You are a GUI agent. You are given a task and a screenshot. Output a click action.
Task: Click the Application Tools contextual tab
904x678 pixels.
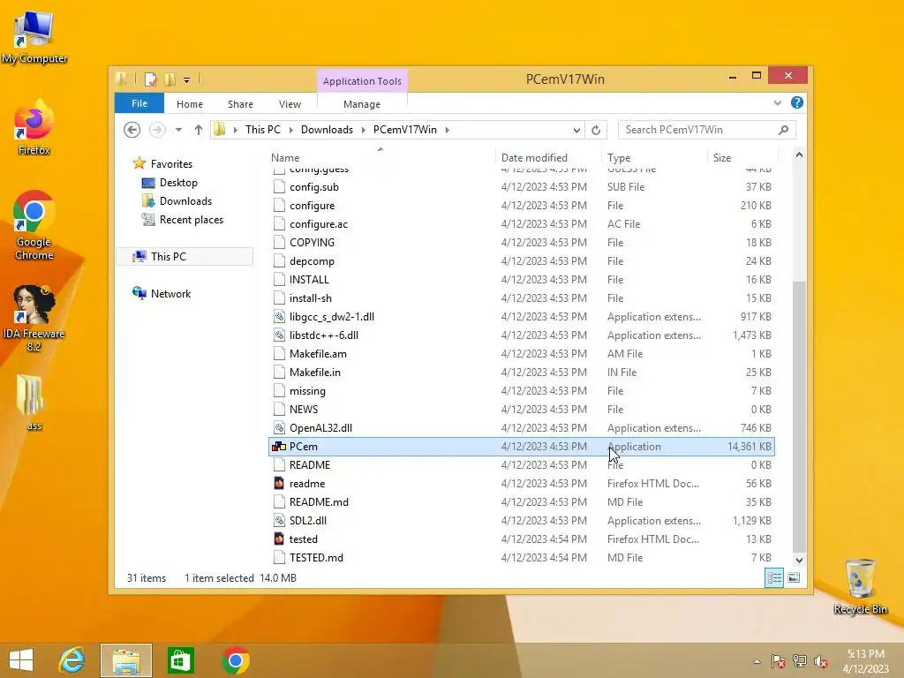pyautogui.click(x=362, y=81)
